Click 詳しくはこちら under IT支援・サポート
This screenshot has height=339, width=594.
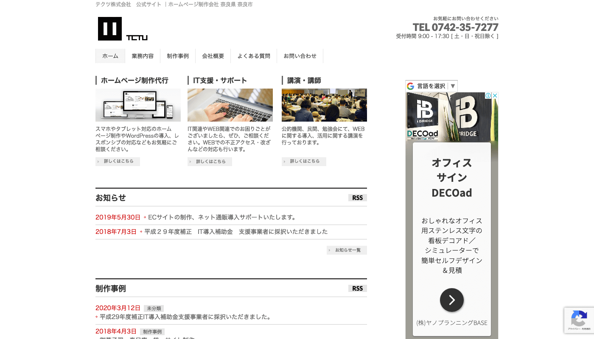tap(210, 161)
